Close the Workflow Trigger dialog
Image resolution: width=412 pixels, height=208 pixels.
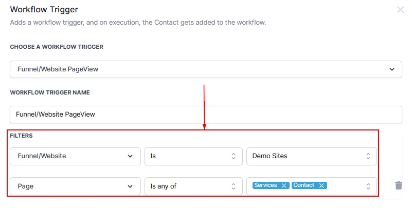[401, 10]
